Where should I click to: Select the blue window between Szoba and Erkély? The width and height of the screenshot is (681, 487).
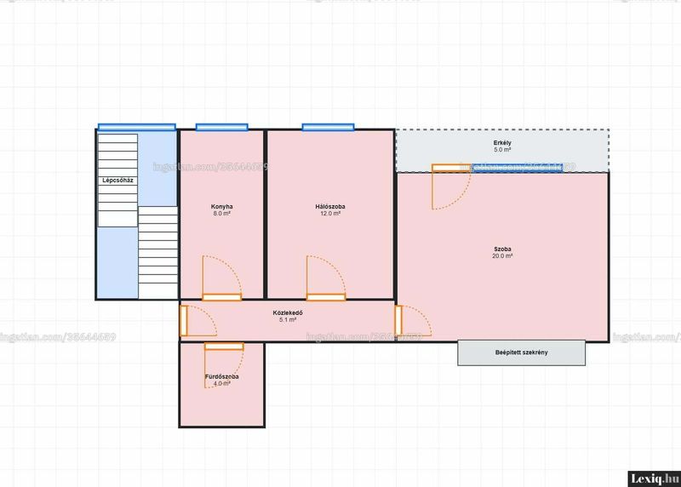tap(518, 168)
